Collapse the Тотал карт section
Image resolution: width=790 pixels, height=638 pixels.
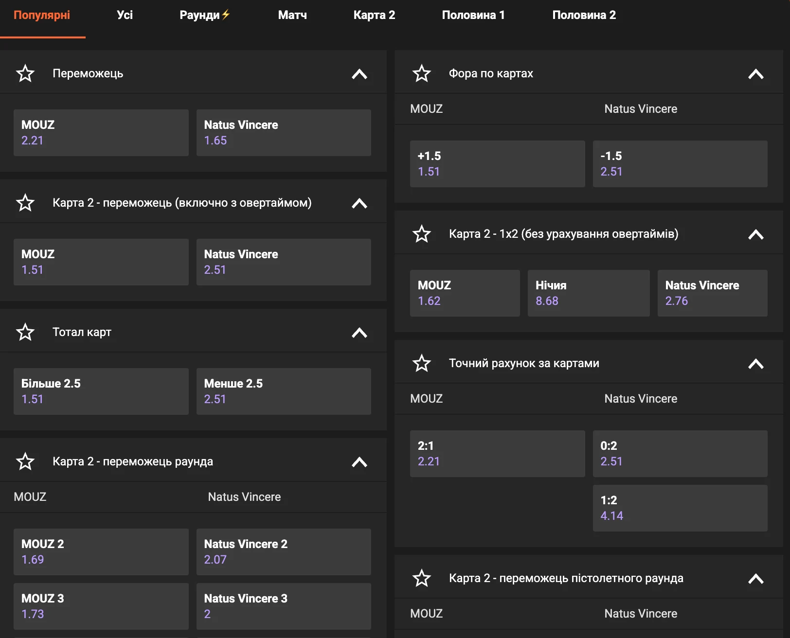point(359,333)
